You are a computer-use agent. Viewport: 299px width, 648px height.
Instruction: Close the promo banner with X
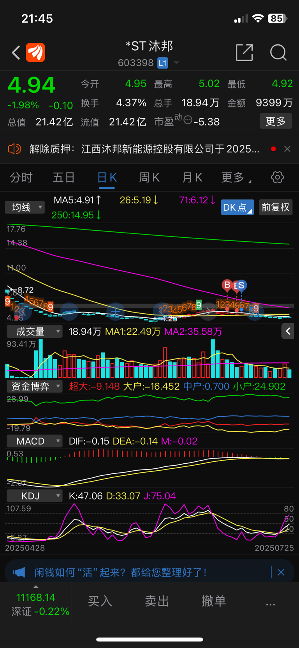281,572
